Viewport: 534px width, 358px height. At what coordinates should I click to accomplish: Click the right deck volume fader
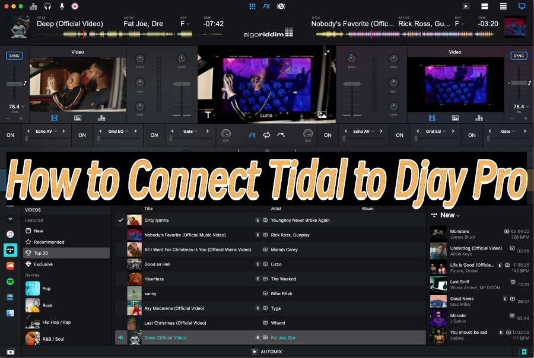352,84
